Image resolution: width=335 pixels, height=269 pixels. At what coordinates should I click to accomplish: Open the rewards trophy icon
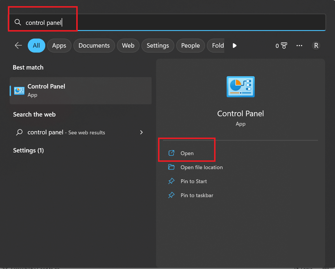pos(284,46)
